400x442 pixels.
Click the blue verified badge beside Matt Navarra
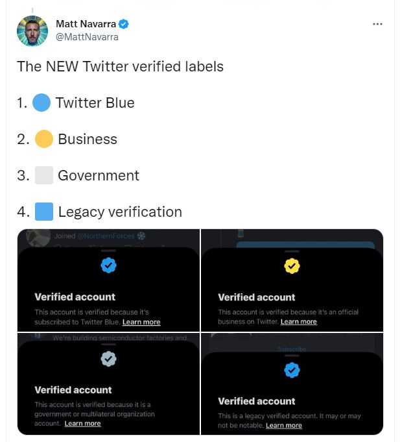point(123,25)
